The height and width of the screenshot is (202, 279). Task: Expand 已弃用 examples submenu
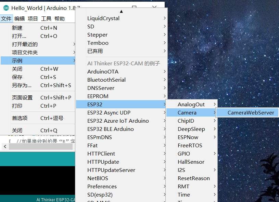click(x=121, y=51)
